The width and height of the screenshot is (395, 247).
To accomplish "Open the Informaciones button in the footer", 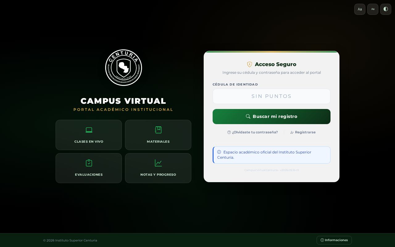I will click(x=334, y=240).
